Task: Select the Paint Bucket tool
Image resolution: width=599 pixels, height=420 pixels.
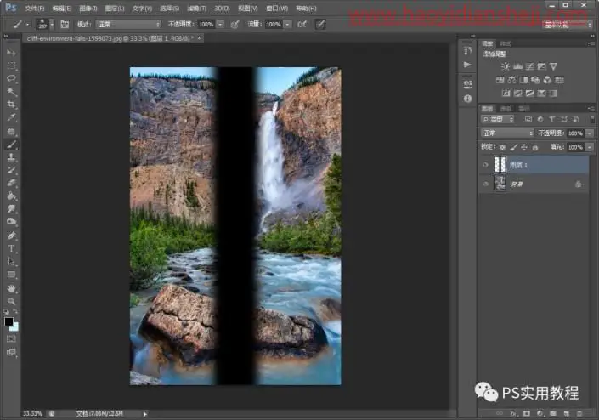Action: 11,196
